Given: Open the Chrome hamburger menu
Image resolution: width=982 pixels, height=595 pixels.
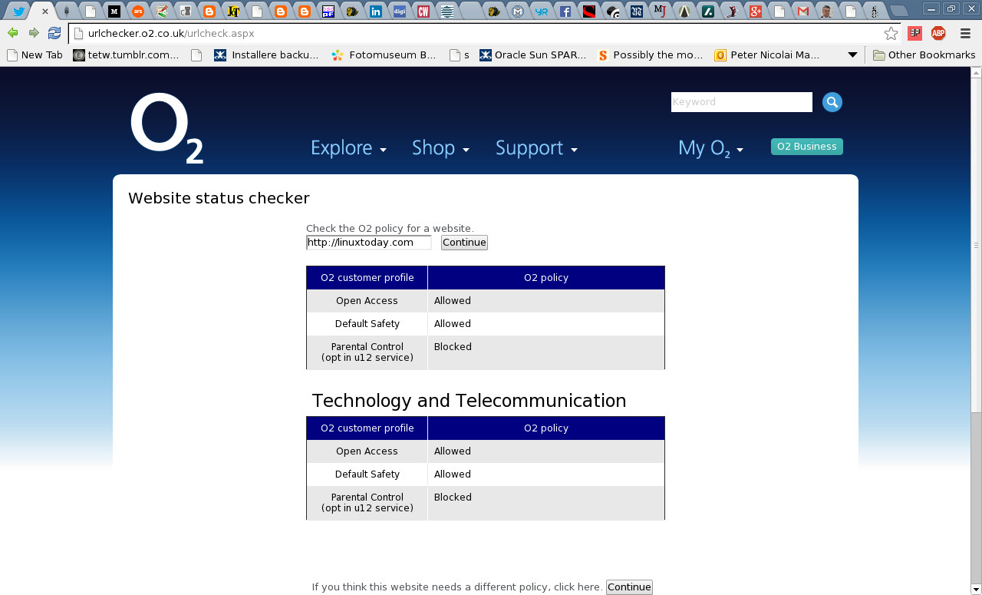Looking at the screenshot, I should coord(965,33).
